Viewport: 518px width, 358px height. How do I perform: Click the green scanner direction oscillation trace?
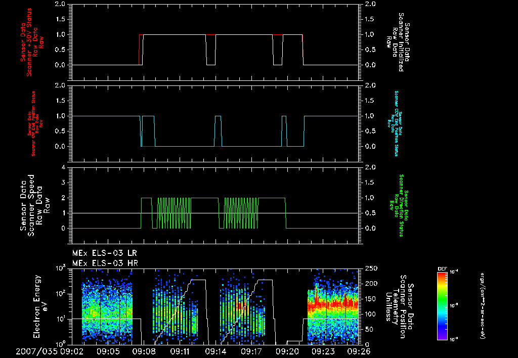point(174,213)
